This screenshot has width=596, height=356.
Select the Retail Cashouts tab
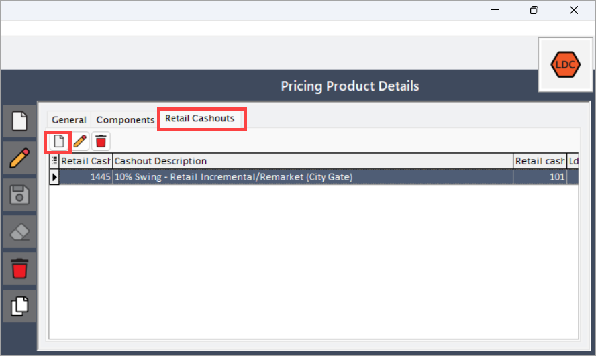[199, 119]
